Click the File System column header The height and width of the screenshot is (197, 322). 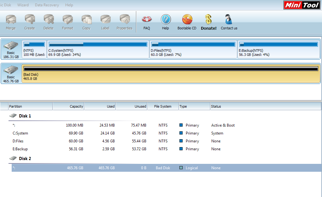pos(163,106)
